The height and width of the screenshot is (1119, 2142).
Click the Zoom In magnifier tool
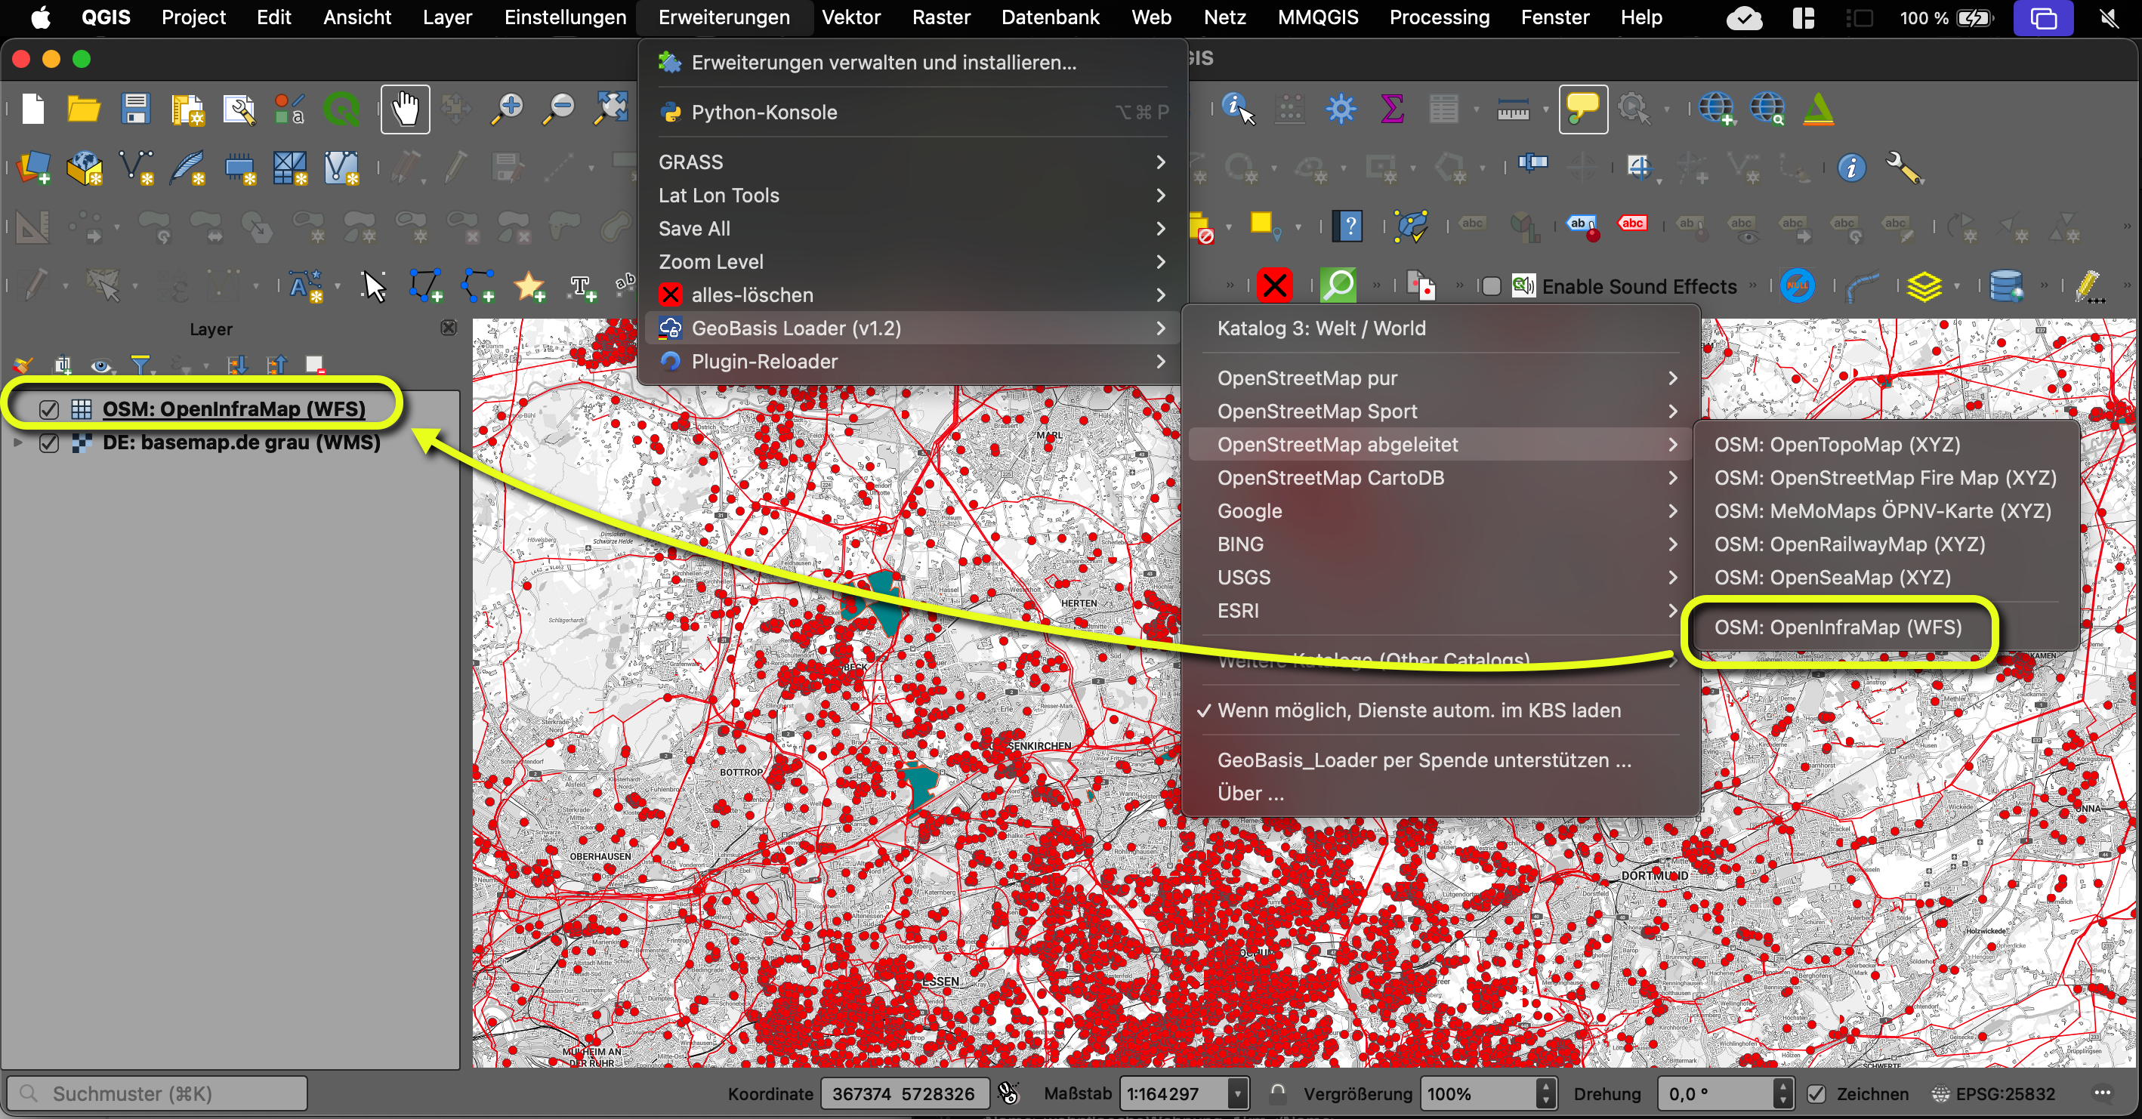pos(508,109)
